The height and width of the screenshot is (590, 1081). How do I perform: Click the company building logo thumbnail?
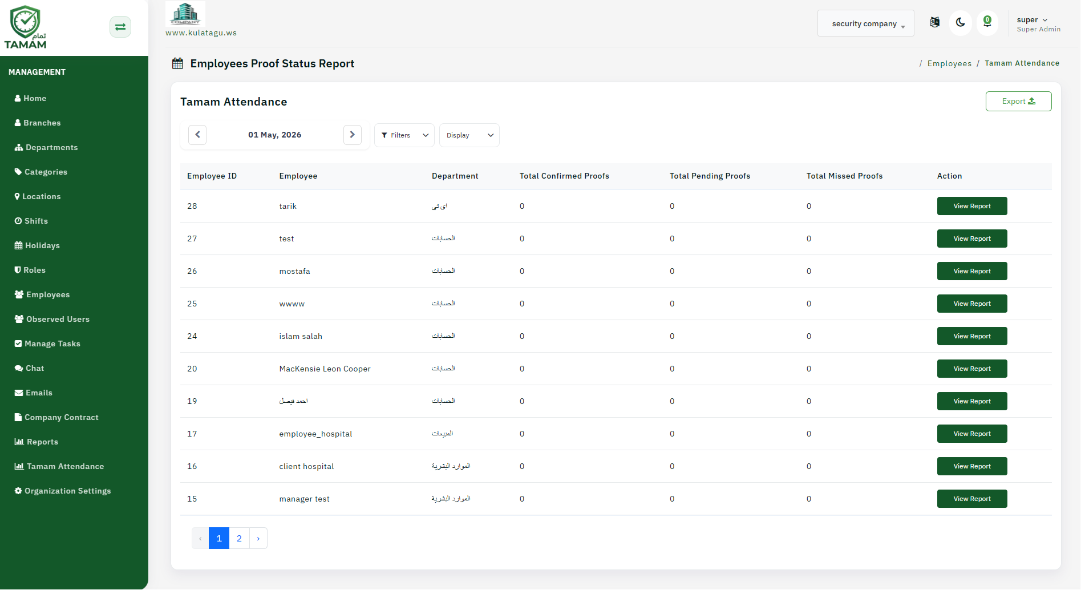185,14
